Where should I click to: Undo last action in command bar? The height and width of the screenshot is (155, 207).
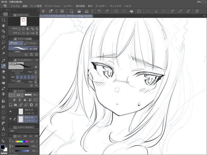pyautogui.click(x=100, y=11)
